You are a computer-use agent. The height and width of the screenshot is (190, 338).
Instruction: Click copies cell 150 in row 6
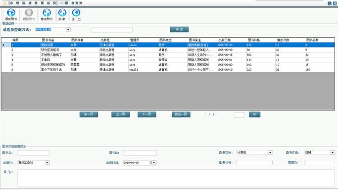(320, 70)
